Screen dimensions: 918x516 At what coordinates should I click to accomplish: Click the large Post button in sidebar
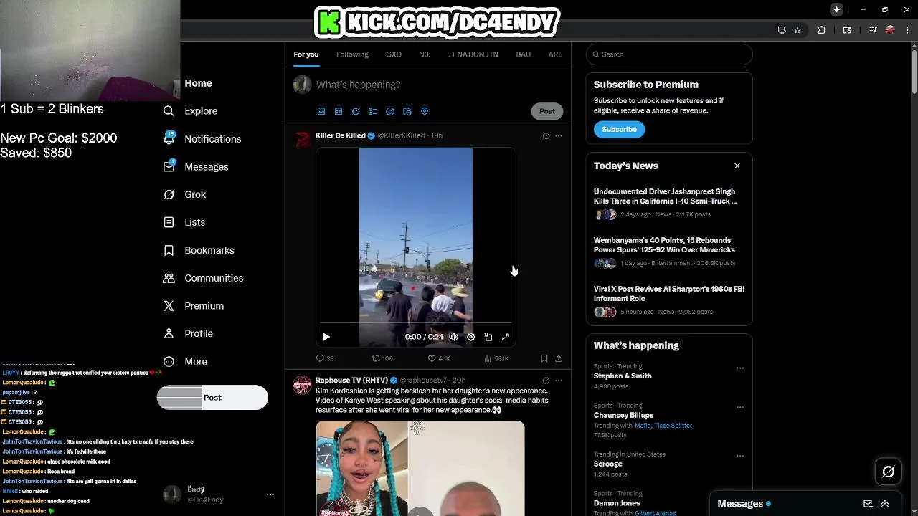(x=212, y=398)
